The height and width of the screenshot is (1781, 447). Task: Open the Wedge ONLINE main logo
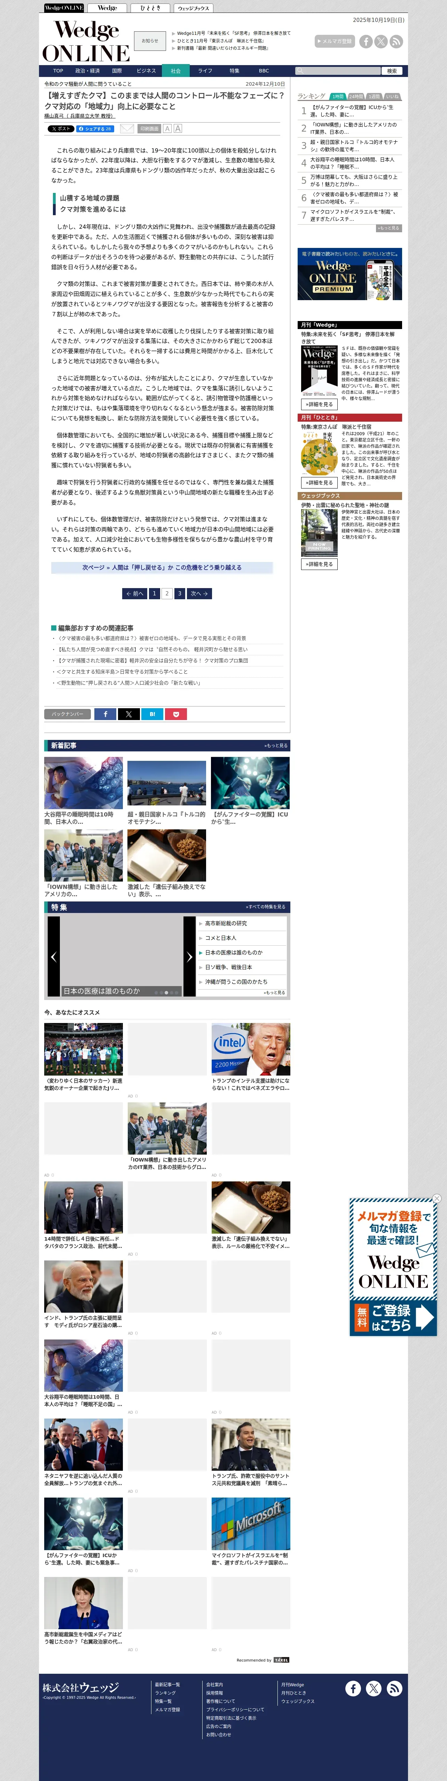(86, 41)
